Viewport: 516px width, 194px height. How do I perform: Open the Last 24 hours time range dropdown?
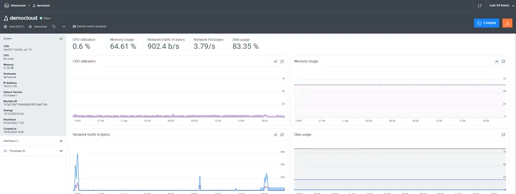pyautogui.click(x=502, y=6)
